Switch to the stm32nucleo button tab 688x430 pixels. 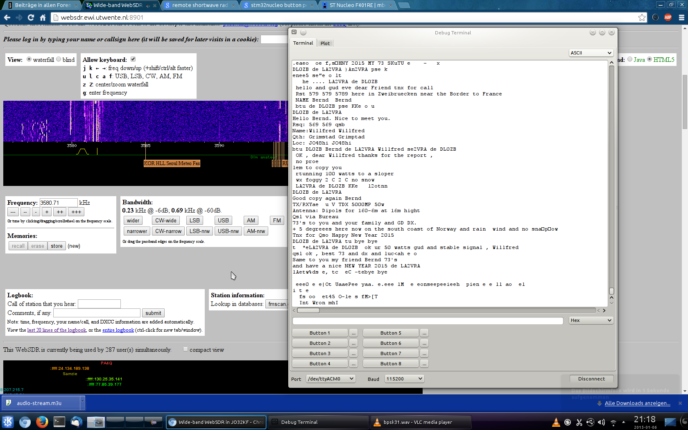click(x=278, y=5)
